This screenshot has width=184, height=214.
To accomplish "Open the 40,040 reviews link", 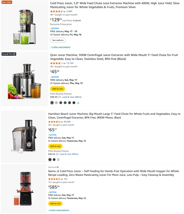I will [67, 122].
